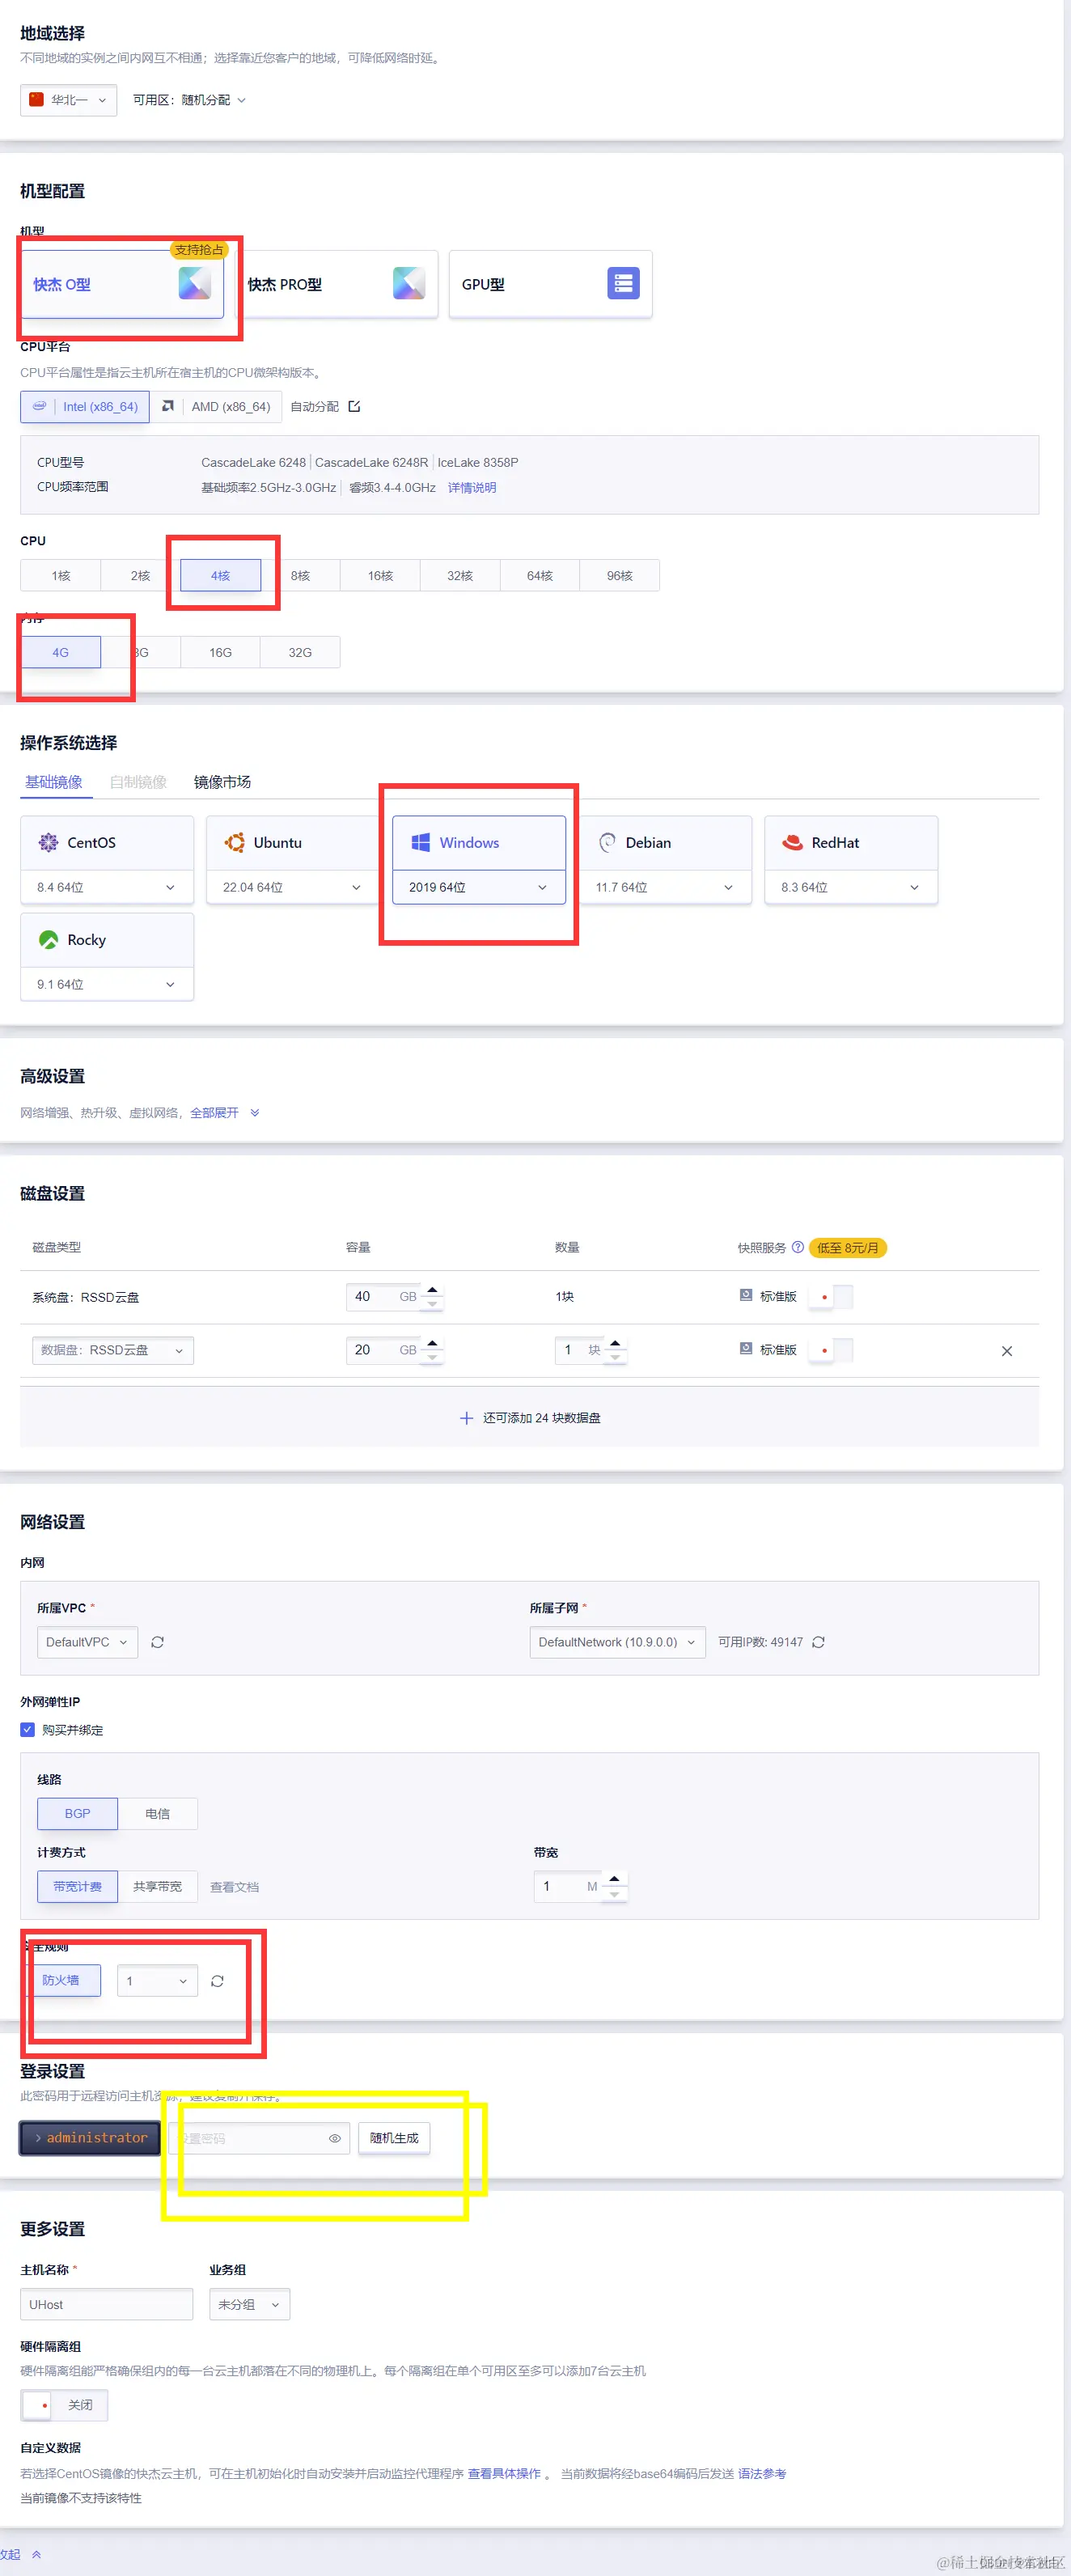The image size is (1071, 2576).
Task: Select 带宽计费 billing method
Action: point(78,1887)
